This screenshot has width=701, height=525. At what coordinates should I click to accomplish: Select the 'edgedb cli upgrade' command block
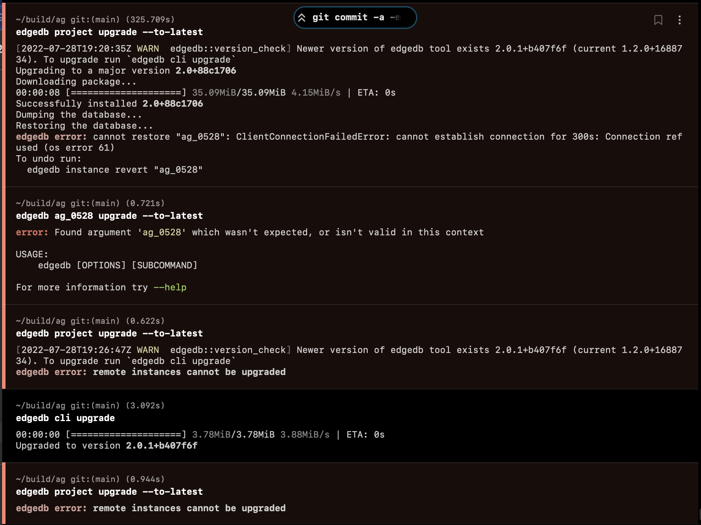65,418
